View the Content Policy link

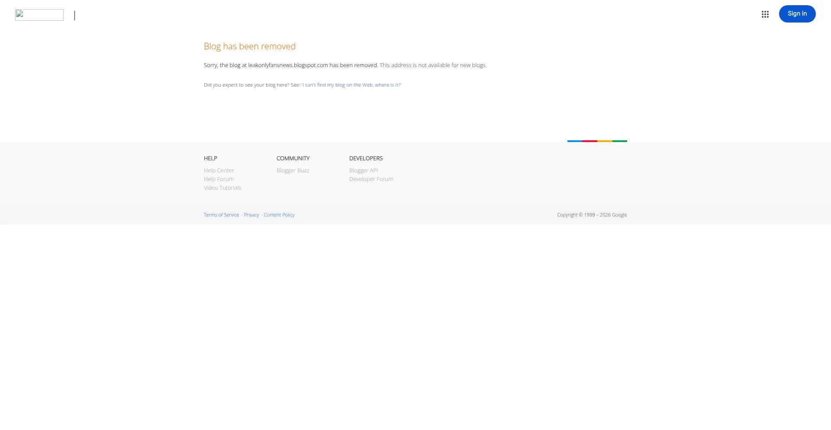point(279,215)
